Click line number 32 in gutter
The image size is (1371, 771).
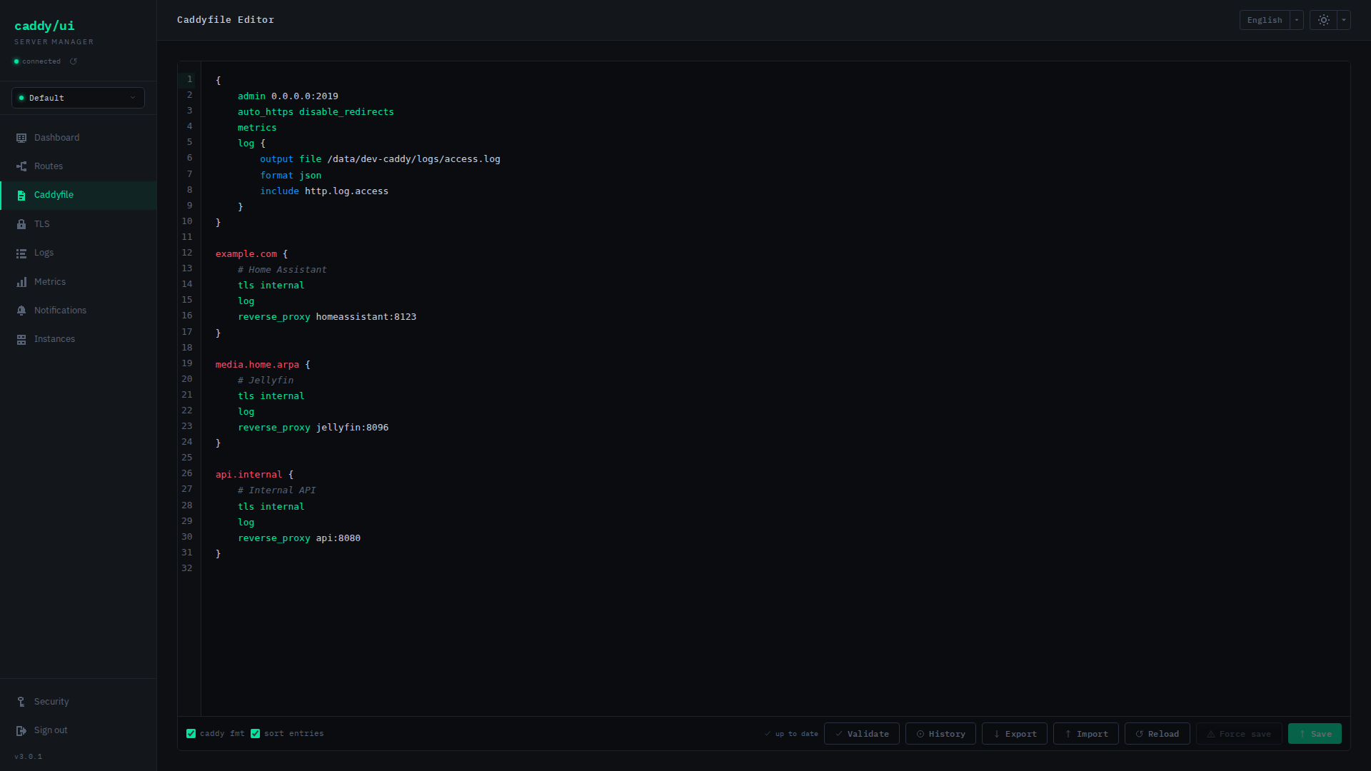pyautogui.click(x=187, y=568)
